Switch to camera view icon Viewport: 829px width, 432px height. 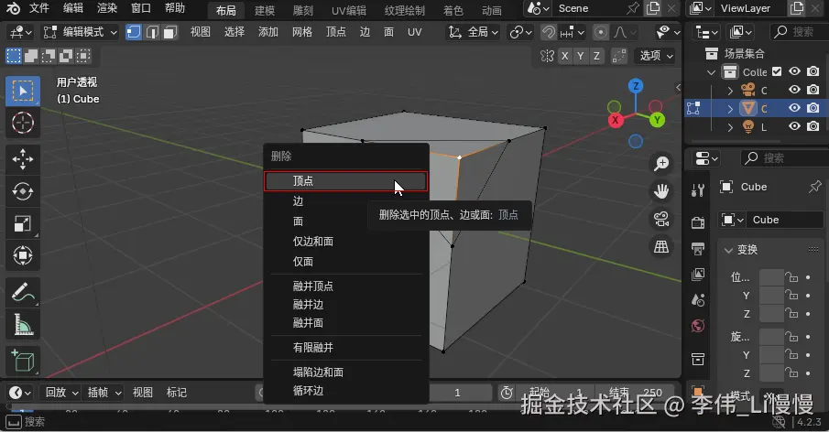point(661,219)
